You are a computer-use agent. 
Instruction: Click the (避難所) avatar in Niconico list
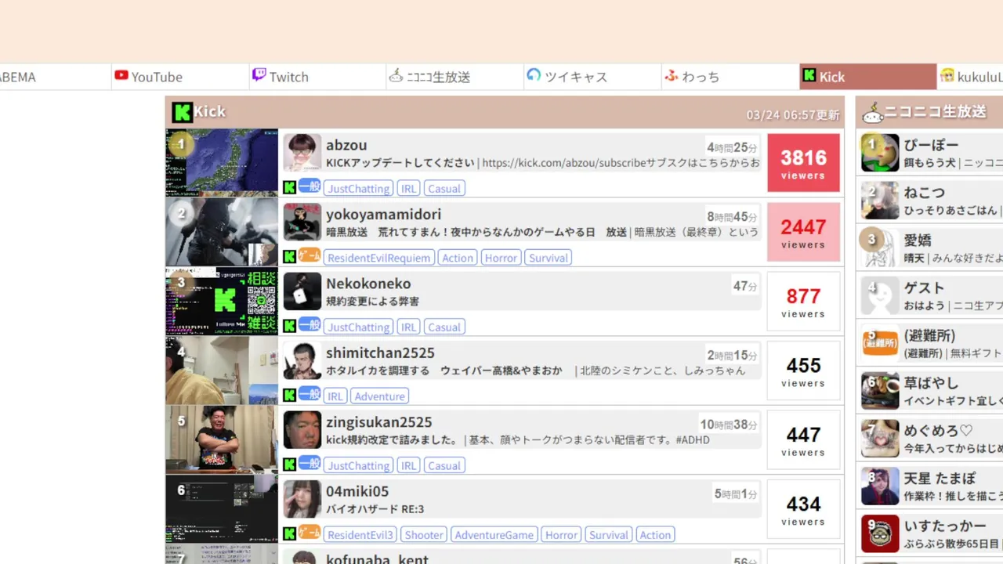pos(880,343)
